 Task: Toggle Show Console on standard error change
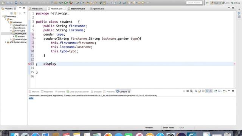coord(211,91)
